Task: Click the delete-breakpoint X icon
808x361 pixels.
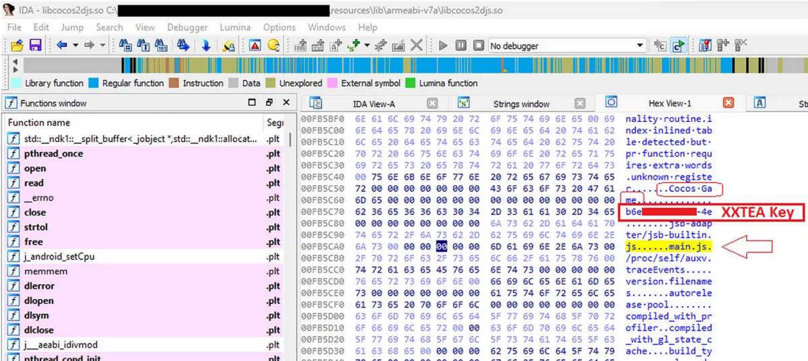Action: pyautogui.click(x=741, y=46)
